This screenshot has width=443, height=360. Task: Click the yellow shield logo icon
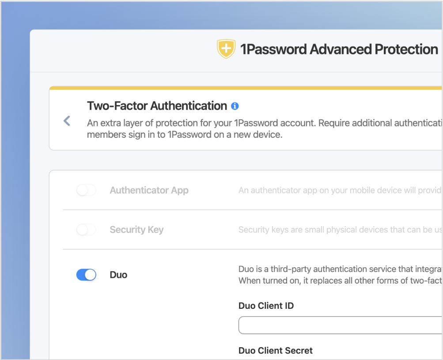tap(226, 49)
